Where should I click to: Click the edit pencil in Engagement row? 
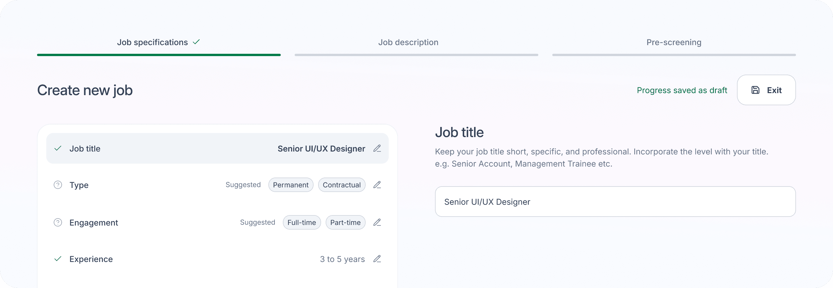[x=377, y=222]
